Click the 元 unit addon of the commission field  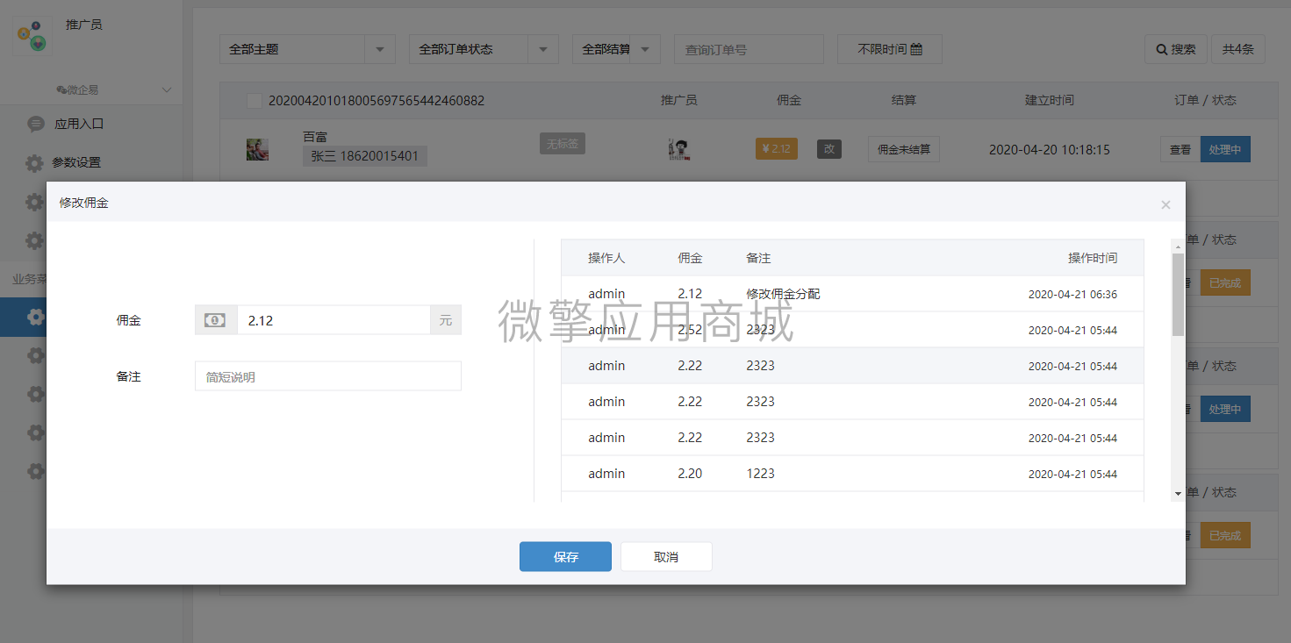pyautogui.click(x=446, y=320)
